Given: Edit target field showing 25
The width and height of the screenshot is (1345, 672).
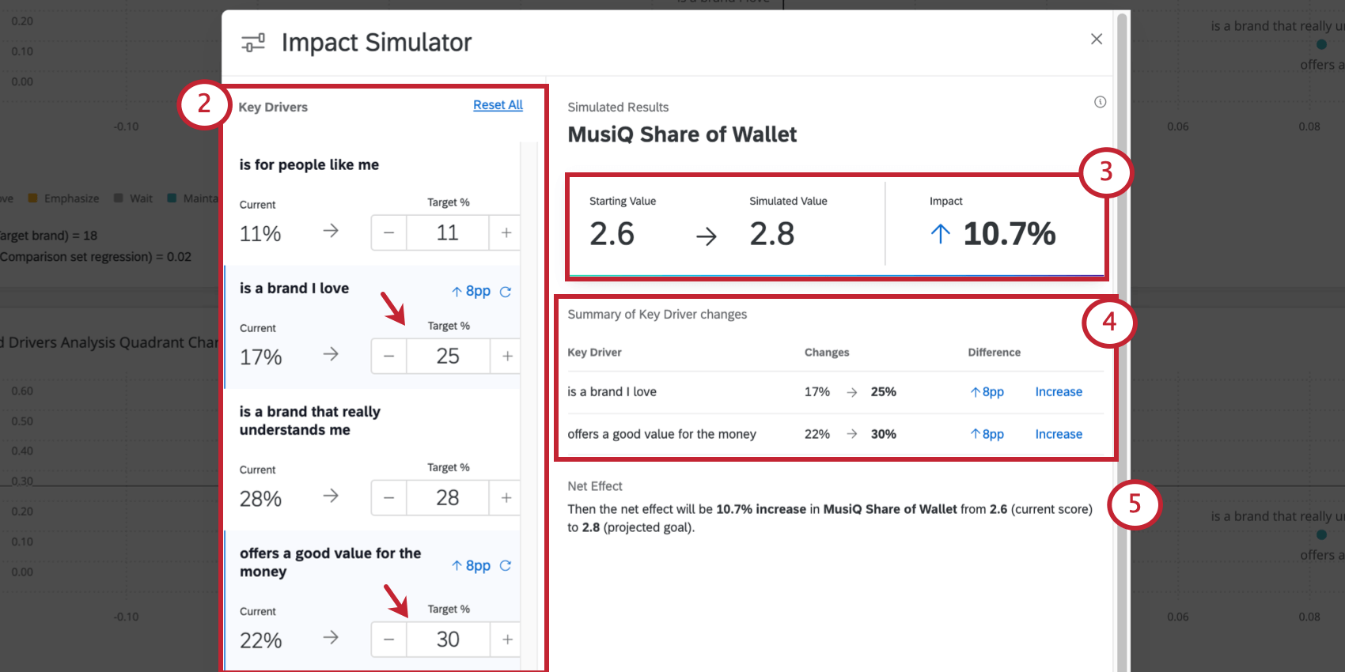Looking at the screenshot, I should click(x=448, y=357).
